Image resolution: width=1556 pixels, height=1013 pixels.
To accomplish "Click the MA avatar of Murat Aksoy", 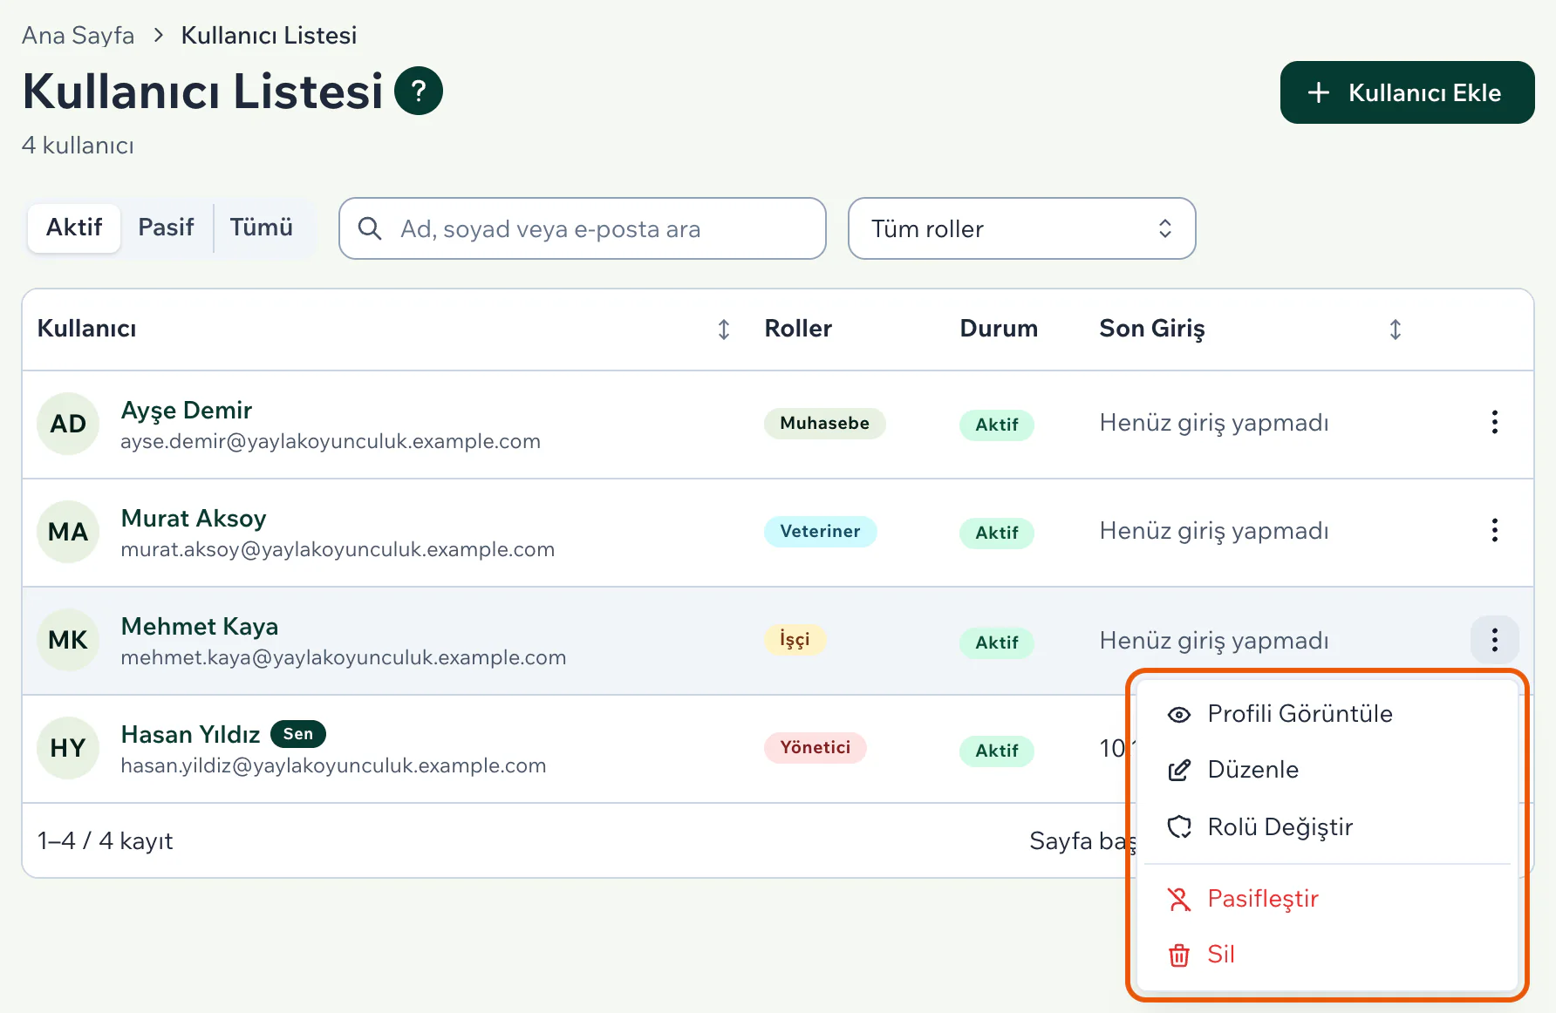I will click(x=68, y=532).
